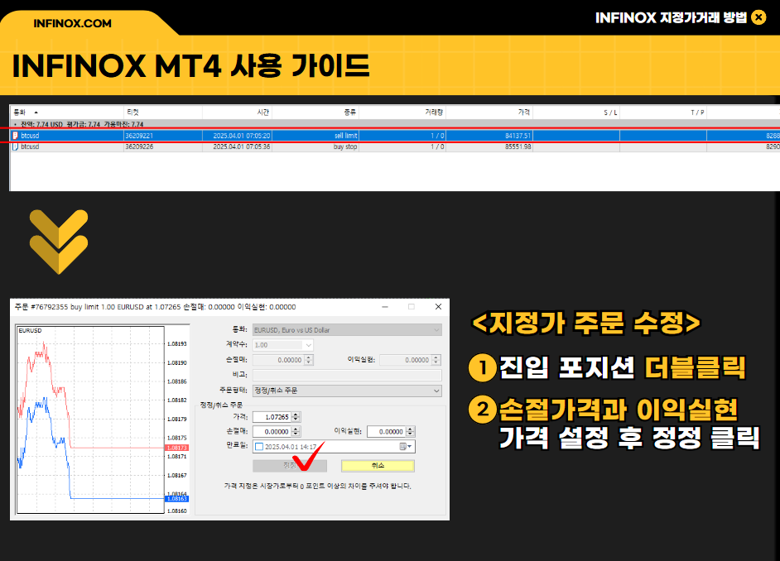Image resolution: width=780 pixels, height=561 pixels.
Task: Sort the table by the 종류 column header
Action: tap(315, 113)
